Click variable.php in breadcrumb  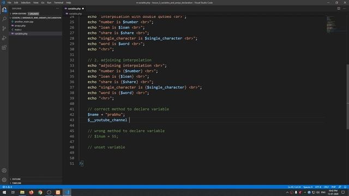[75, 14]
